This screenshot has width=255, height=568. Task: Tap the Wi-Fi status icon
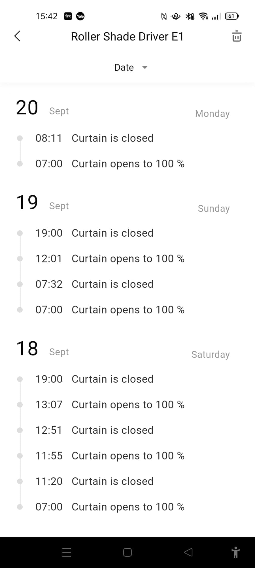click(203, 16)
